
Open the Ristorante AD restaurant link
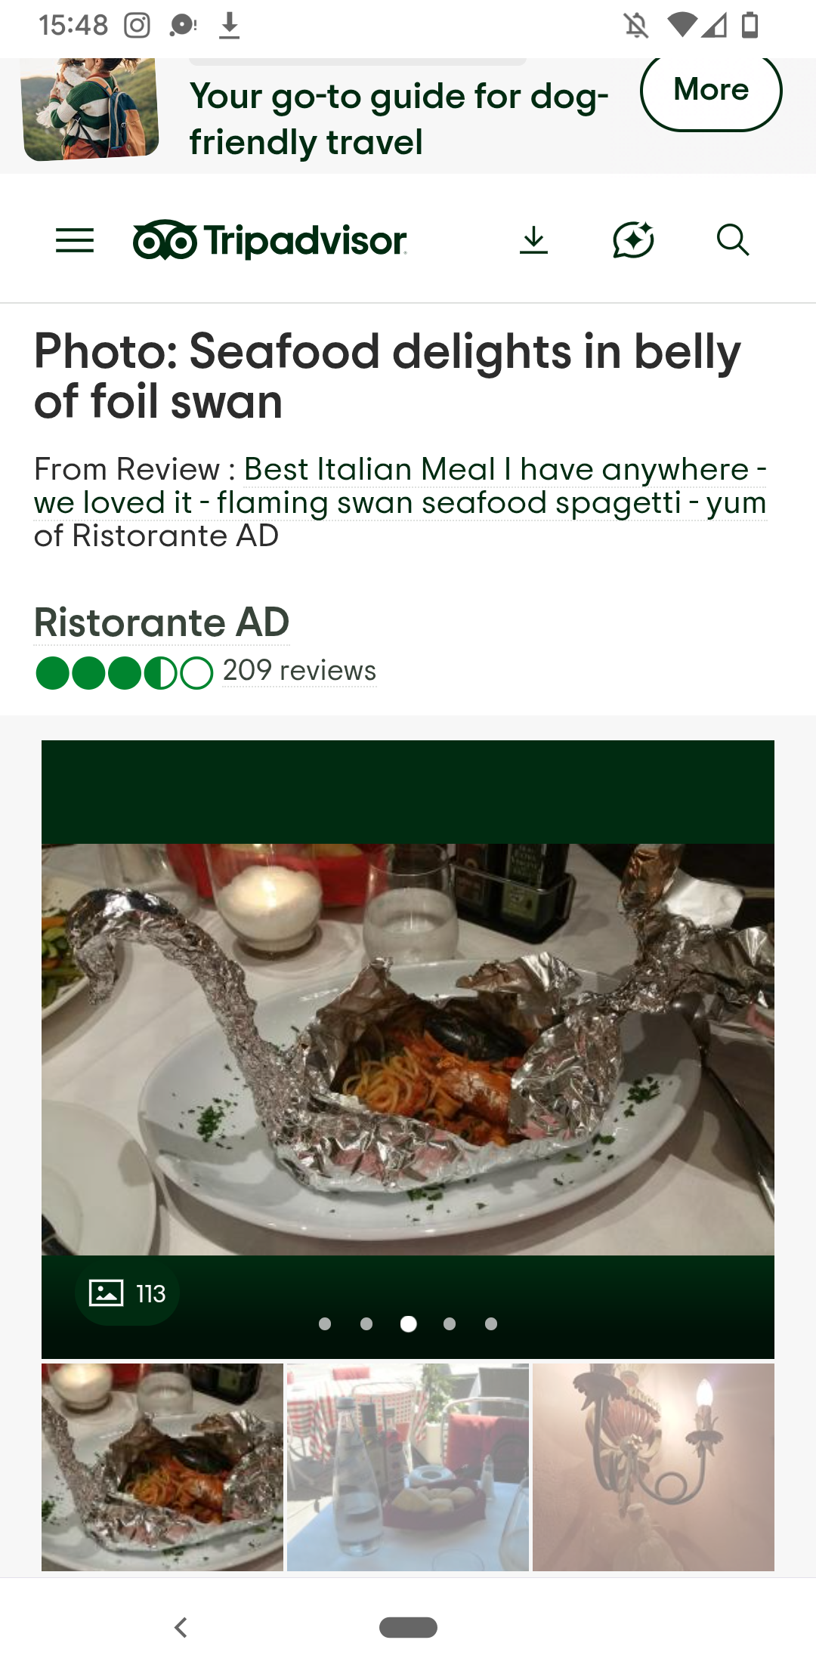[162, 622]
